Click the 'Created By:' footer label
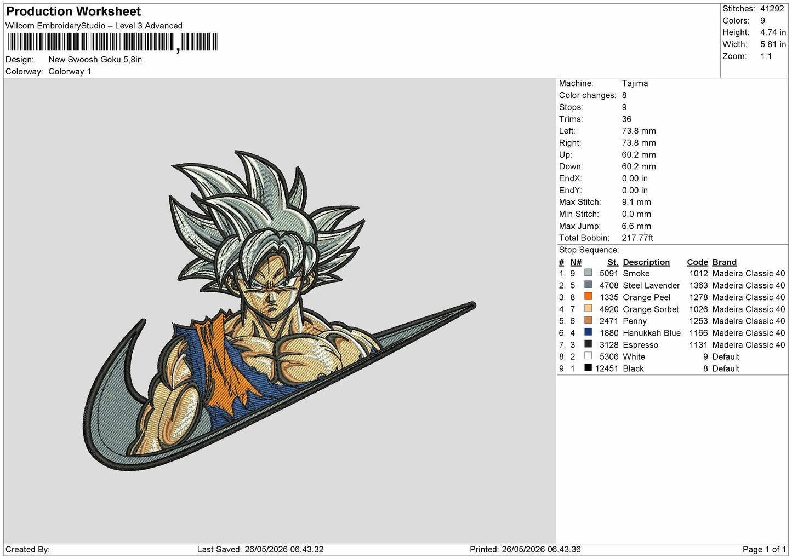 pos(27,550)
